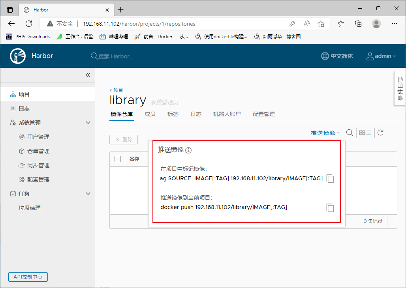Collapse the sidebar with double-chevron icon
406x288 pixels.
(88, 75)
